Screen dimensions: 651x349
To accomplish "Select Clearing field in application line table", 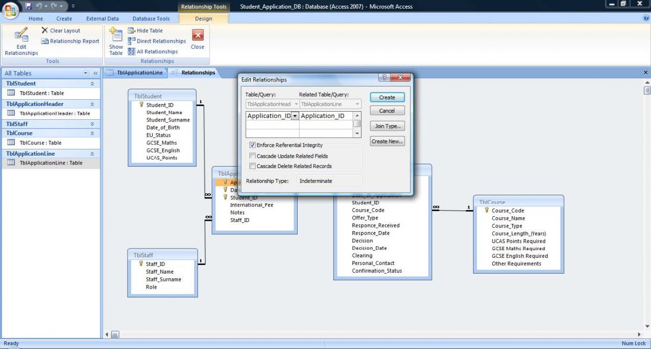I will tap(362, 256).
